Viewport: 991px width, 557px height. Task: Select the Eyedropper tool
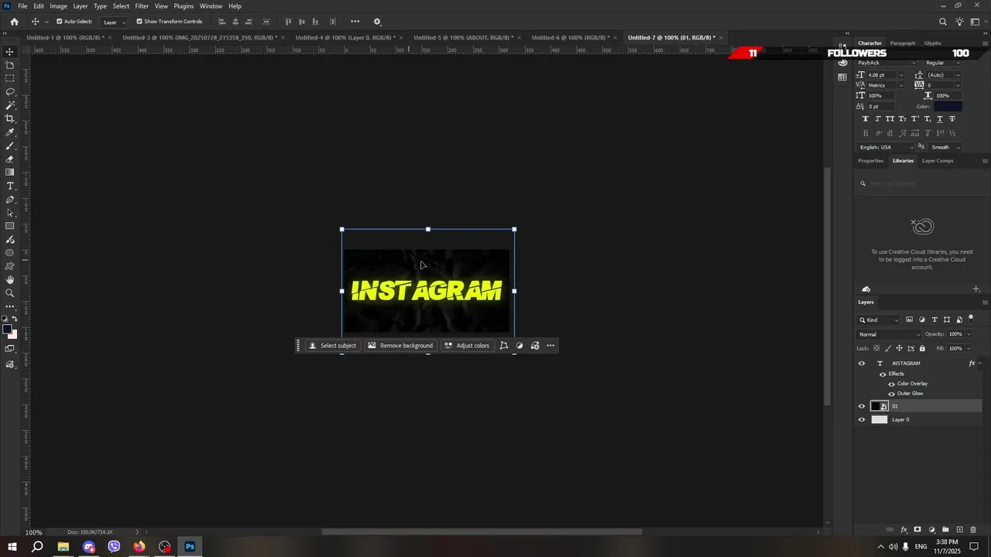click(x=10, y=132)
